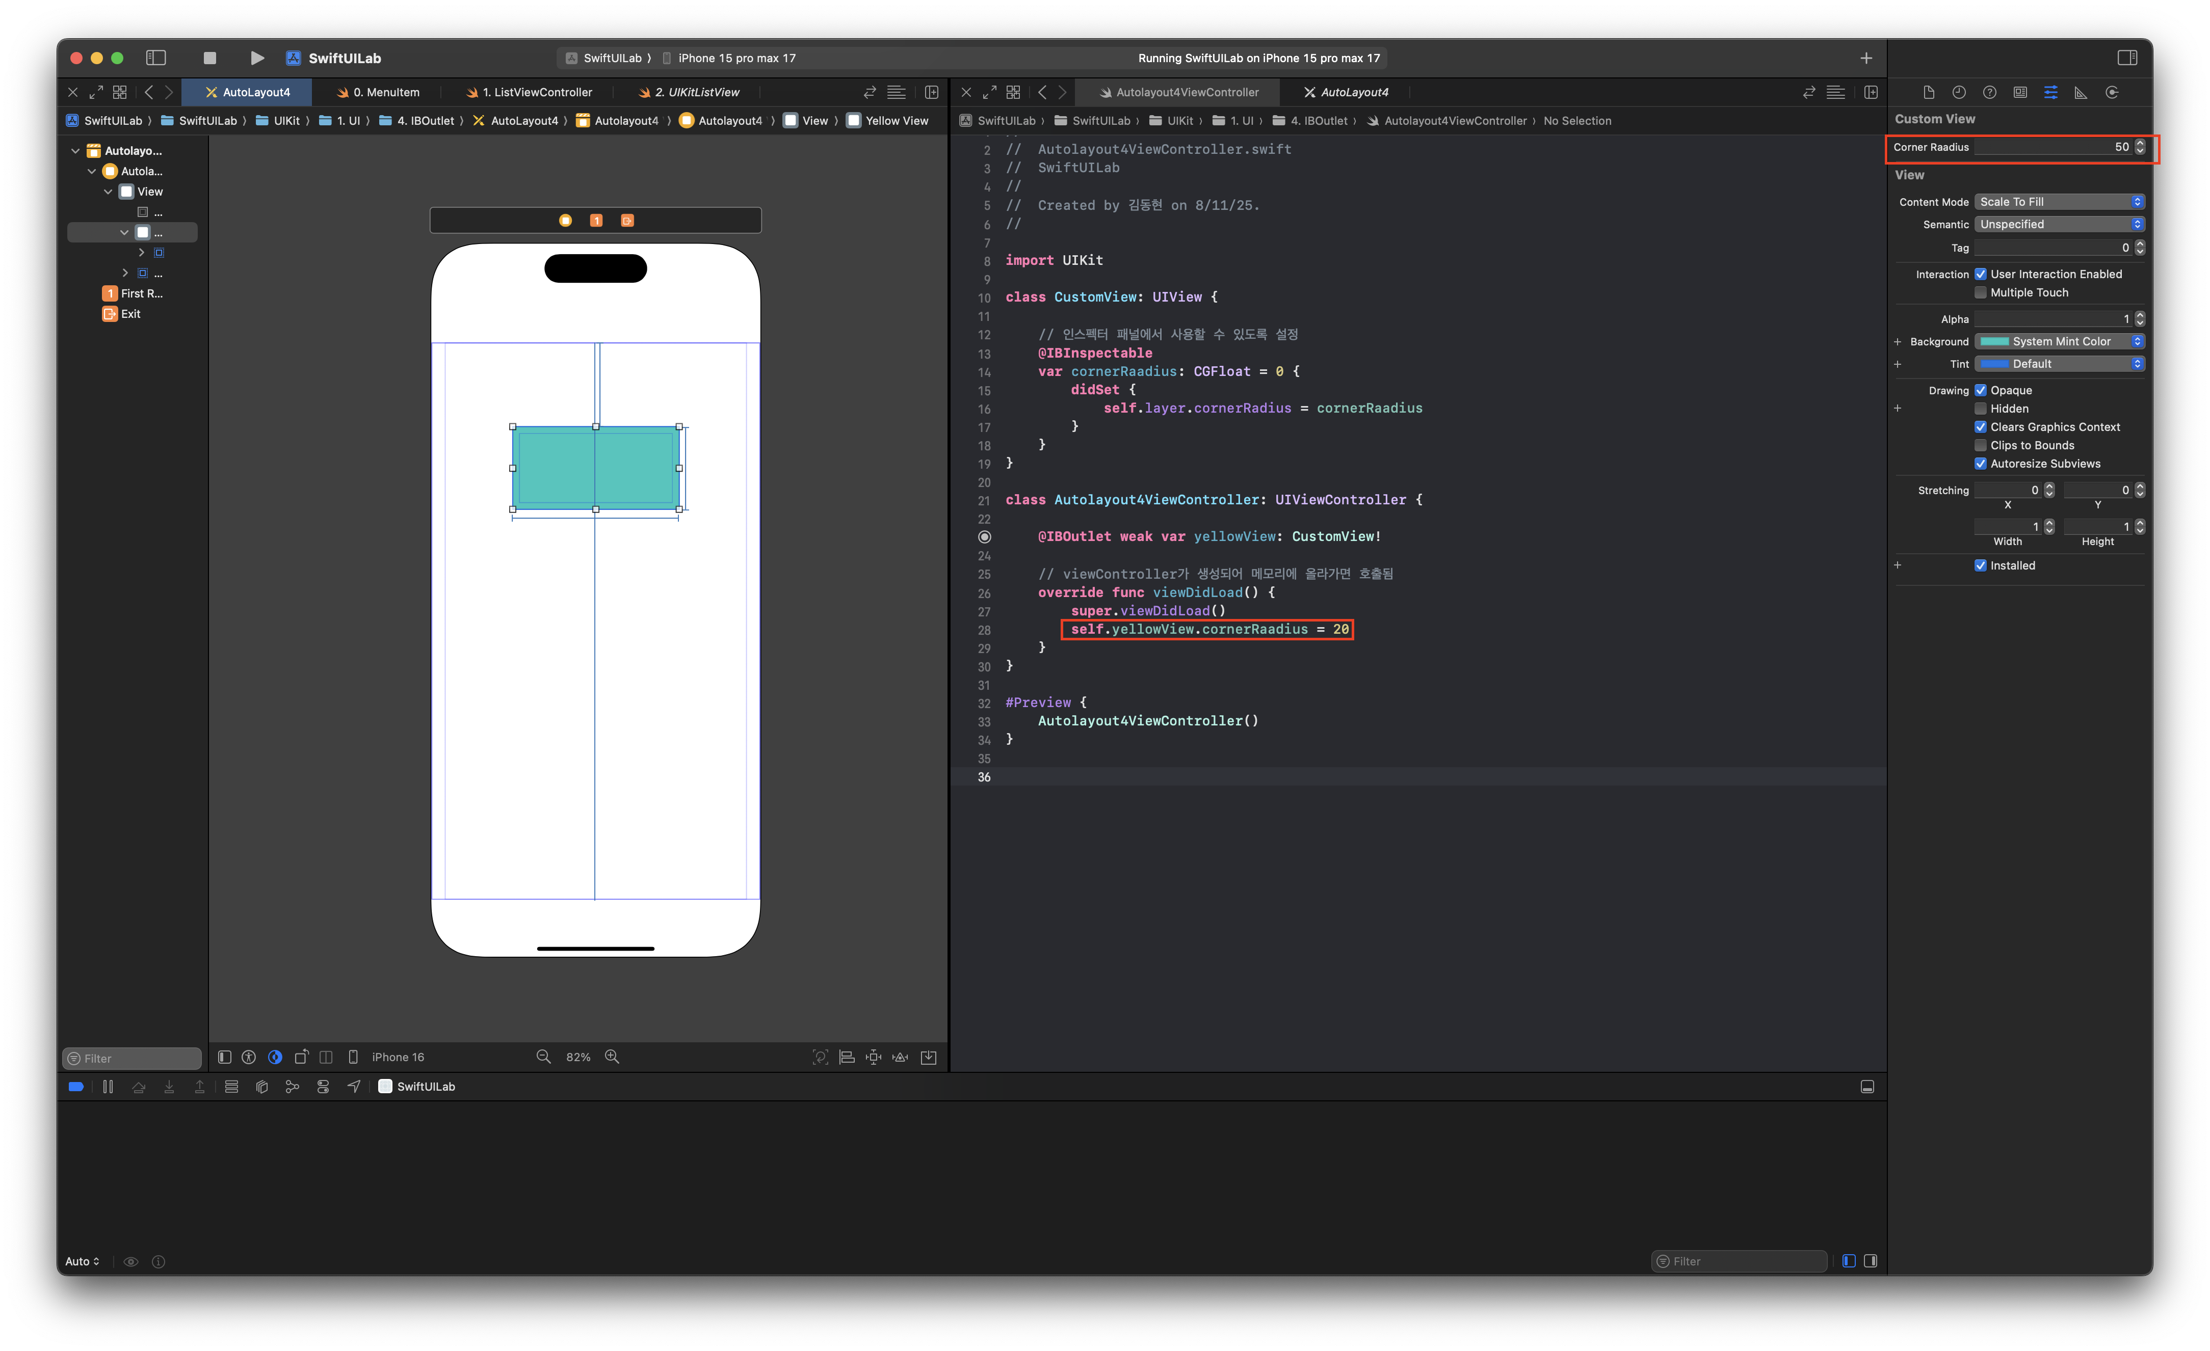Open Content Mode Scale To Fill dropdown
This screenshot has height=1351, width=2210.
click(2059, 202)
